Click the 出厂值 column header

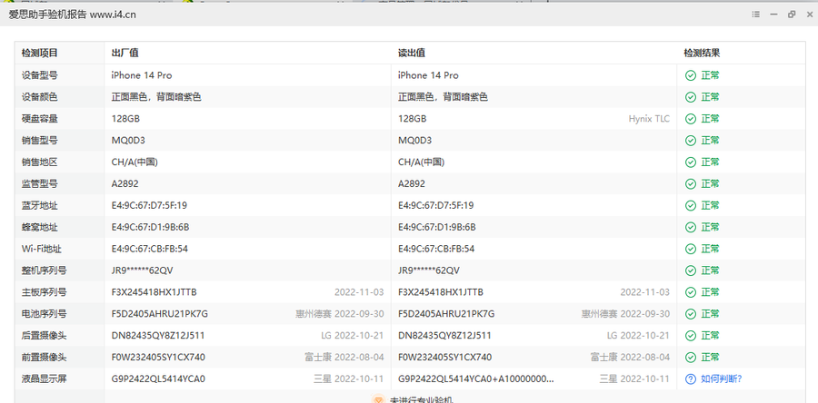click(125, 54)
